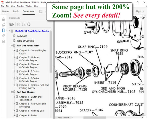Image resolution: width=148 pixels, height=119 pixels.
Task: Collapse the 1949-50-51 Ford F-Series Trucks root bookmark
Action: [9, 31]
